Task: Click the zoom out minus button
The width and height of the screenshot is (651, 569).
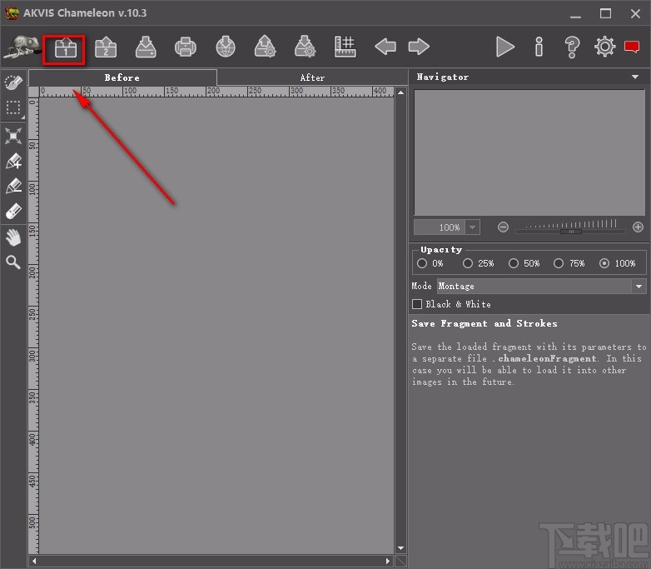Action: point(503,227)
